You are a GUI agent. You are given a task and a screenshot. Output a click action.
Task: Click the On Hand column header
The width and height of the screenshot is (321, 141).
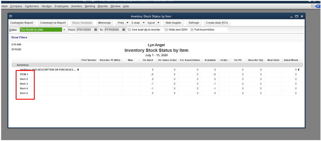(148, 60)
